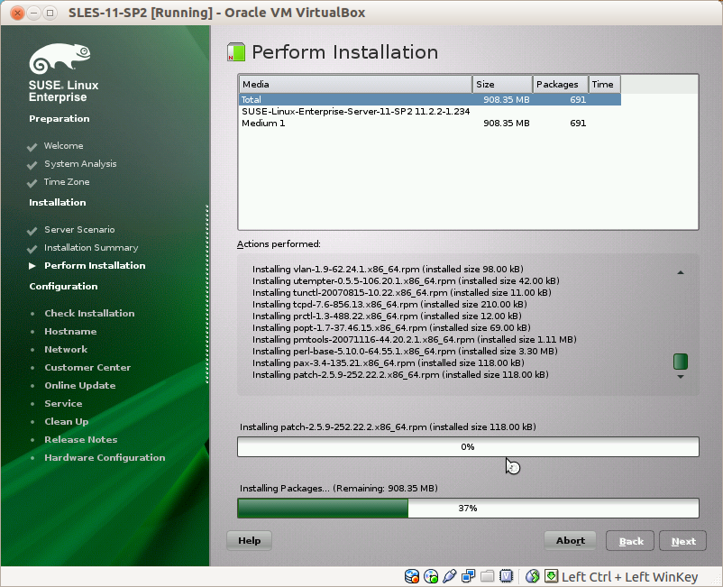The height and width of the screenshot is (587, 723).
Task: Click the Server Scenario checkmark icon
Action: [32, 231]
